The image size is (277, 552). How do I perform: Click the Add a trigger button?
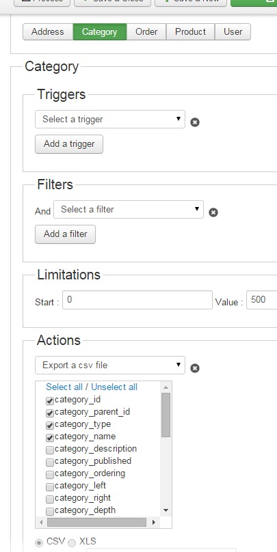pyautogui.click(x=69, y=144)
